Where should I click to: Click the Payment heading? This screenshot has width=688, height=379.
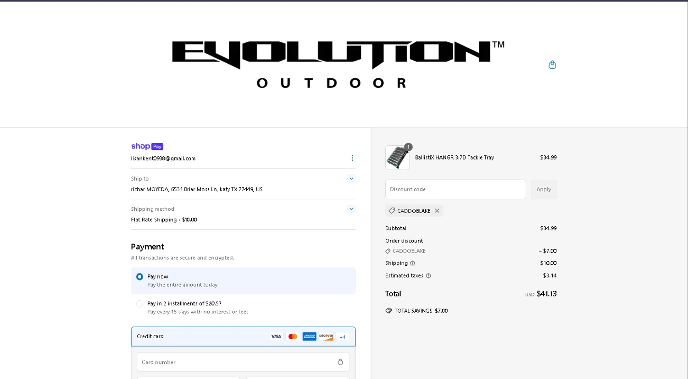pos(147,247)
